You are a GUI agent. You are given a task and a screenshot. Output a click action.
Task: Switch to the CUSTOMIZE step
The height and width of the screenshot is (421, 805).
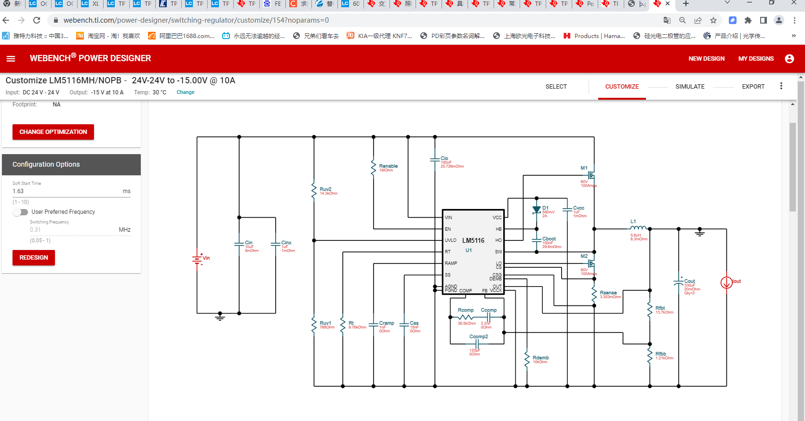coord(622,87)
